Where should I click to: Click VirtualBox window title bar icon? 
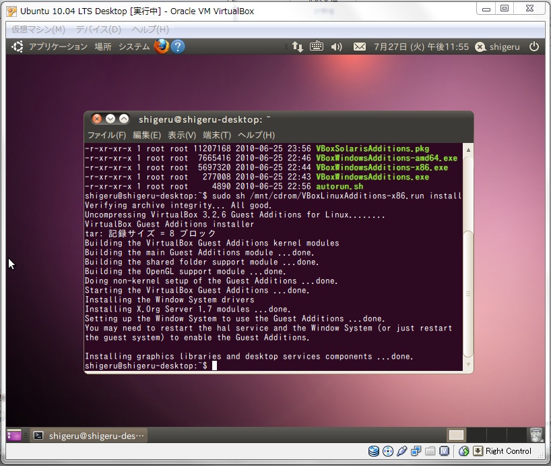click(x=11, y=11)
